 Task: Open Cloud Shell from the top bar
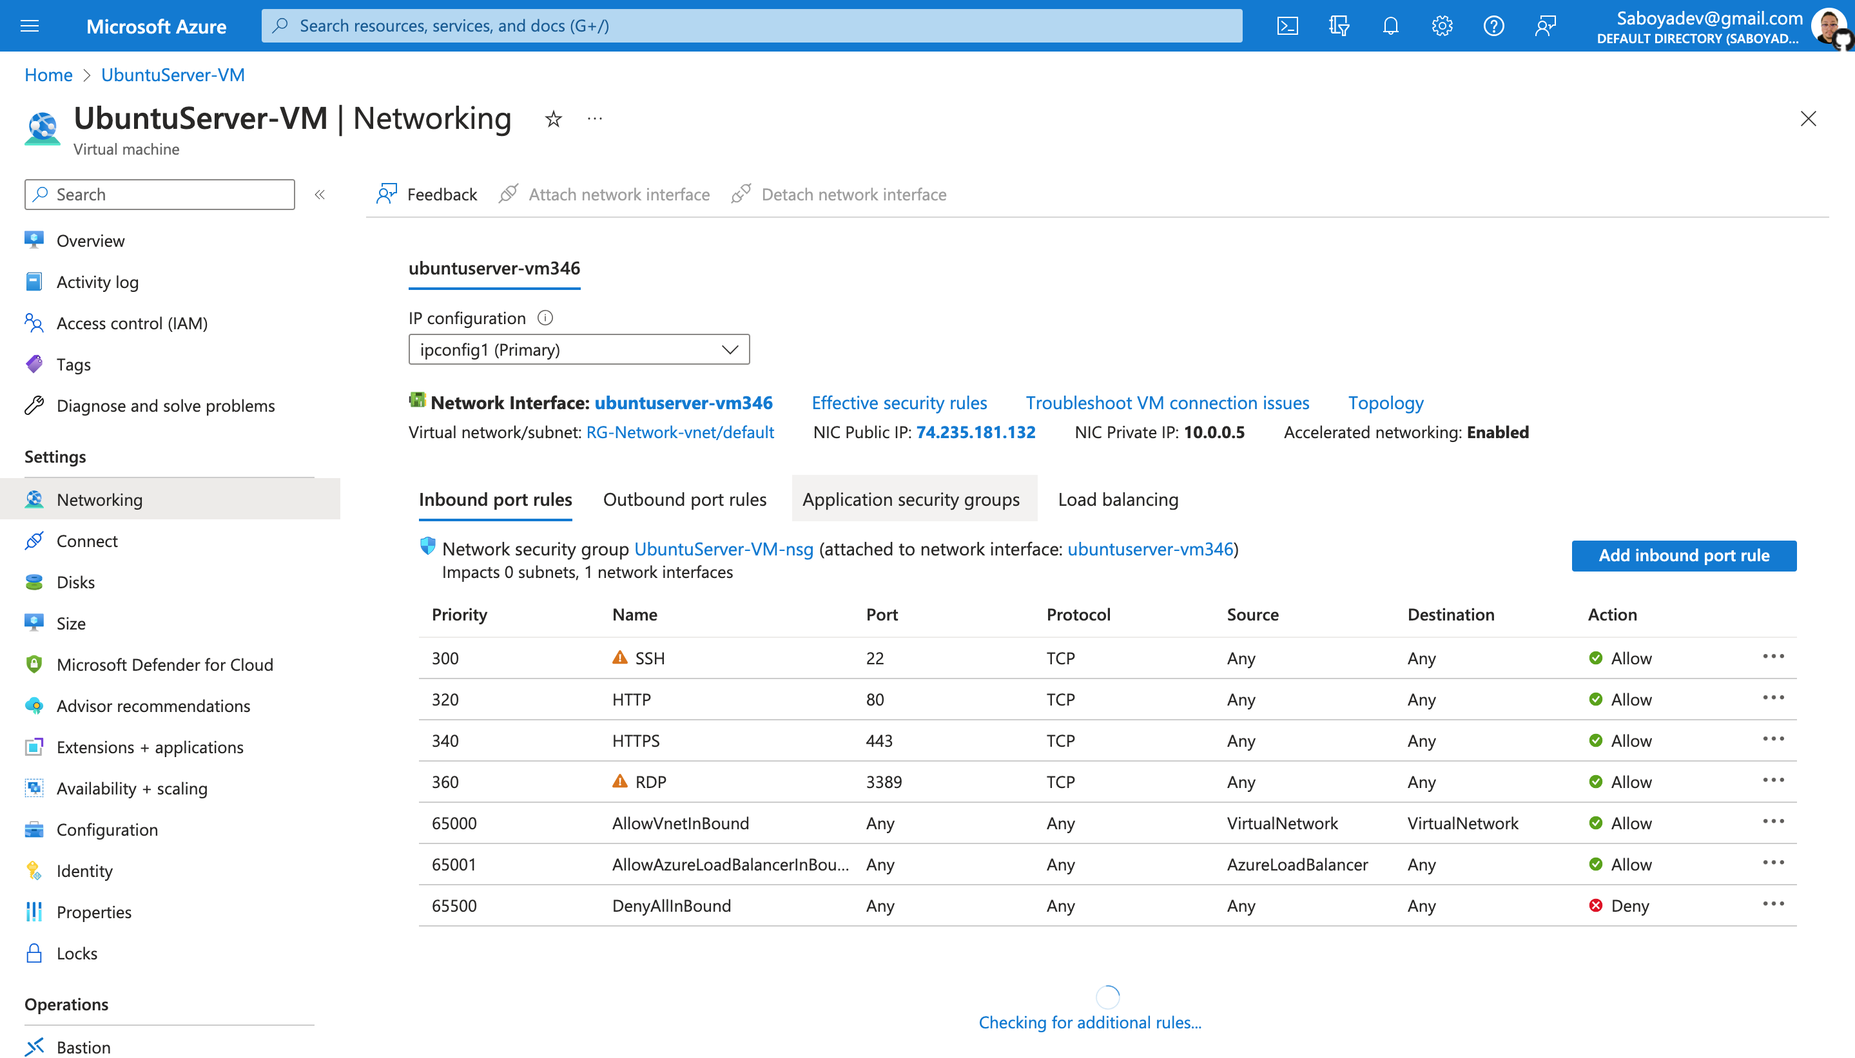pyautogui.click(x=1287, y=26)
